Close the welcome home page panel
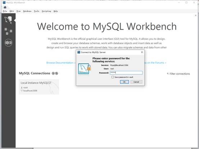The image size is (199, 149). (195, 15)
